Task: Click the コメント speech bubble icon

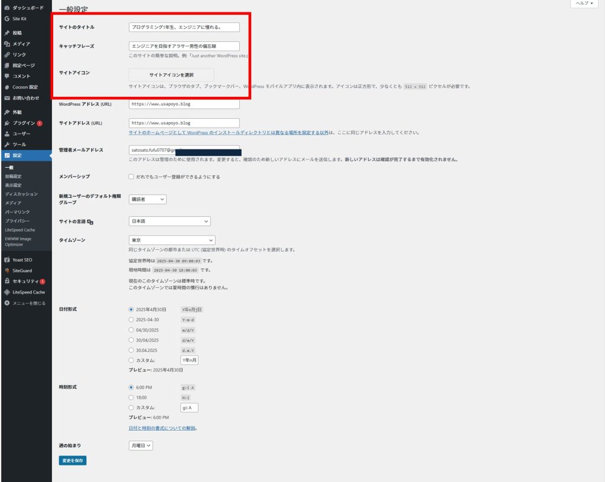Action: coord(6,76)
